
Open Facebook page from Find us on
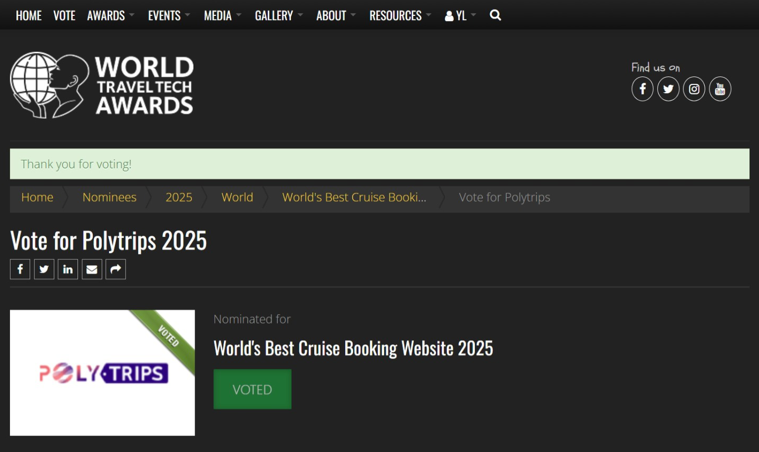[642, 89]
